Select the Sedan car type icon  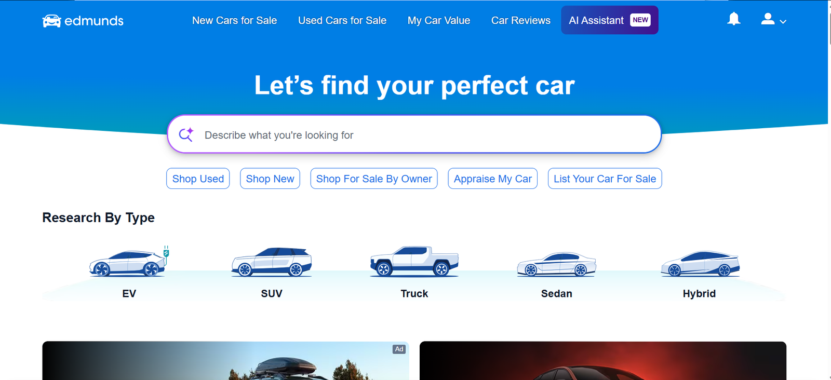557,264
